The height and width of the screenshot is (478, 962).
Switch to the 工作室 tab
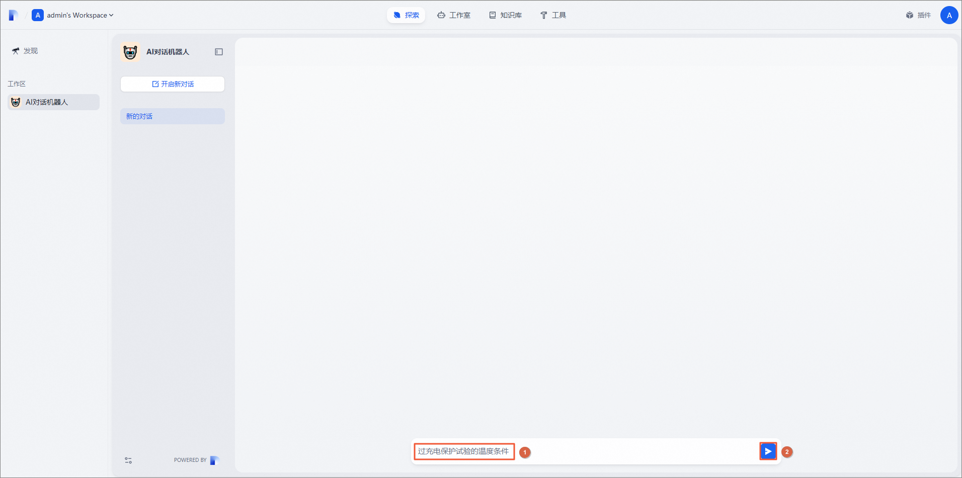454,15
